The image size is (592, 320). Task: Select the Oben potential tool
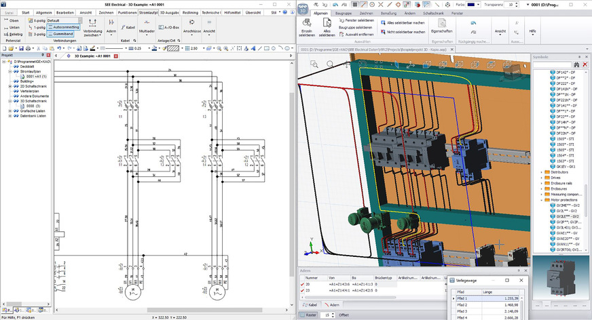(12, 20)
